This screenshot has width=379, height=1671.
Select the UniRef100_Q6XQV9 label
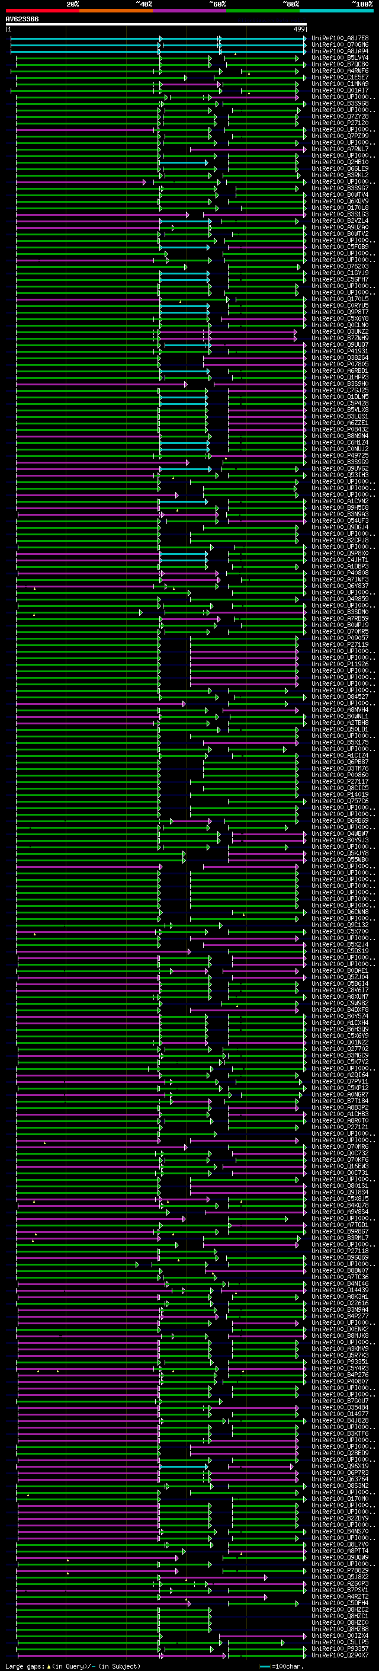click(x=339, y=201)
